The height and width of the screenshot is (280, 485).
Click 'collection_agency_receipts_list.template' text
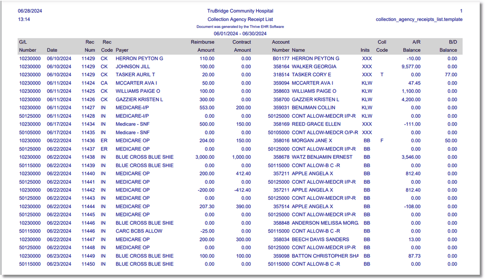click(x=419, y=19)
